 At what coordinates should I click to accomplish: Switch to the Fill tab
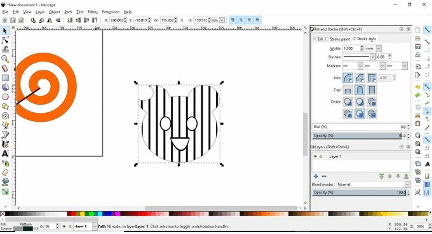(x=318, y=39)
